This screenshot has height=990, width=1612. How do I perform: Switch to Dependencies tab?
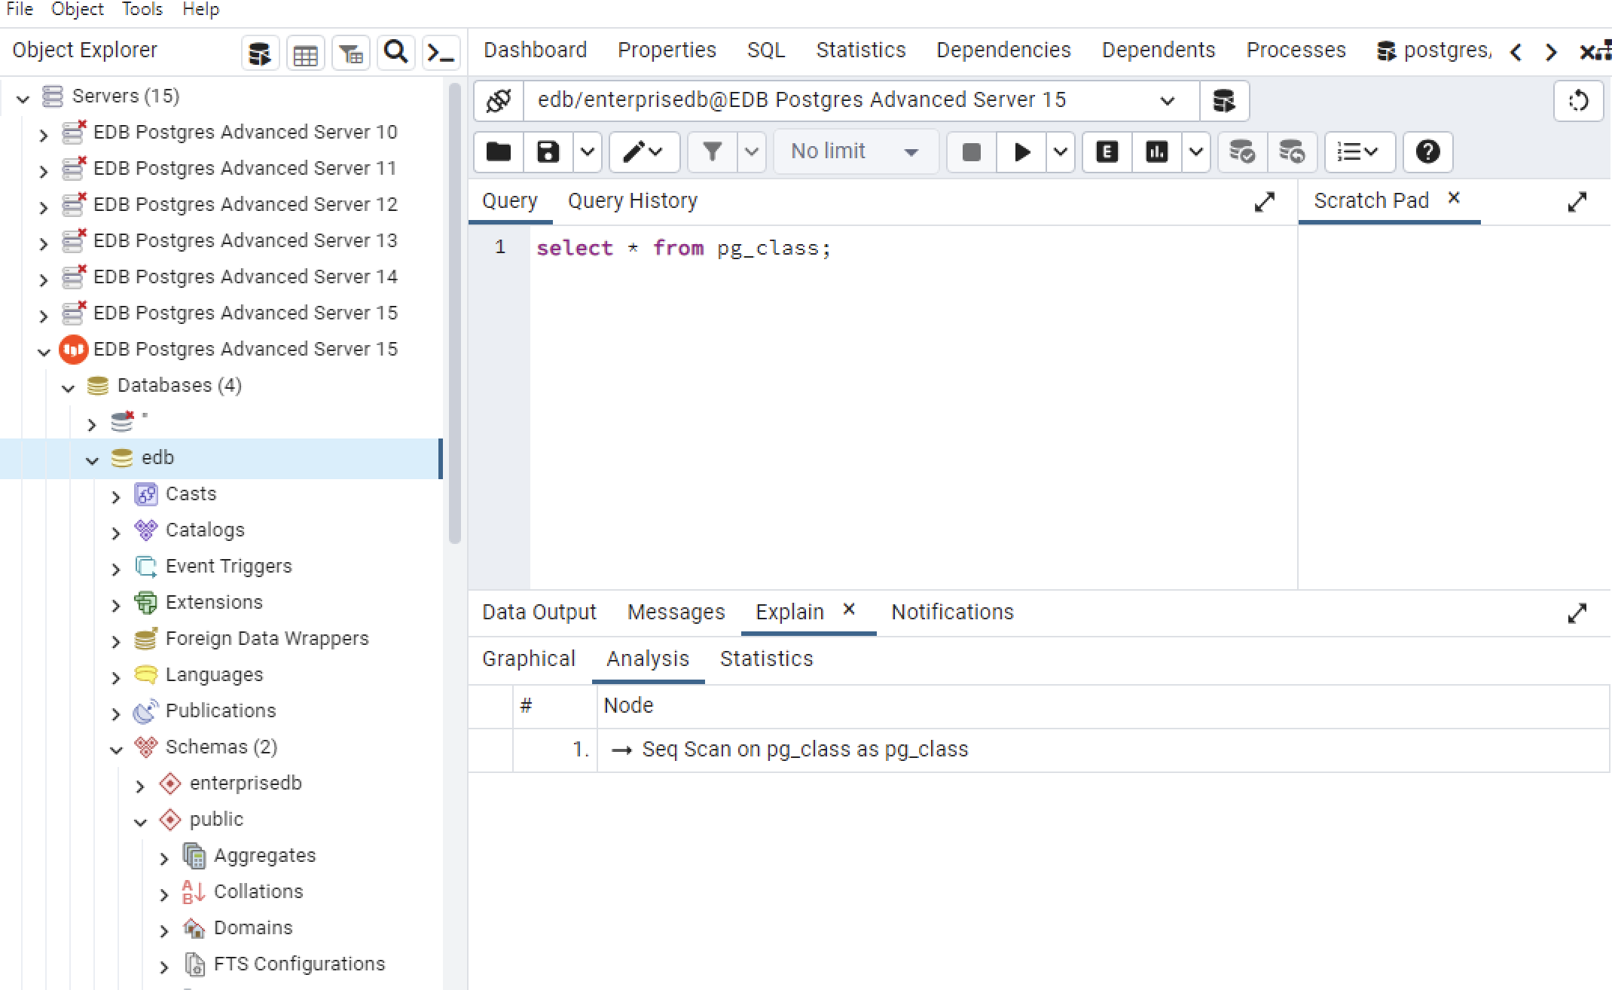(x=1003, y=50)
